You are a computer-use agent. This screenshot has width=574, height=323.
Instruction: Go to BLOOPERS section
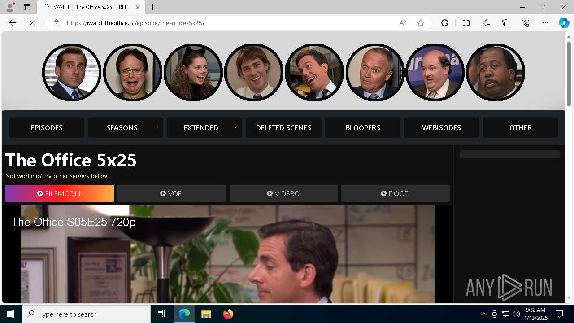tap(363, 127)
